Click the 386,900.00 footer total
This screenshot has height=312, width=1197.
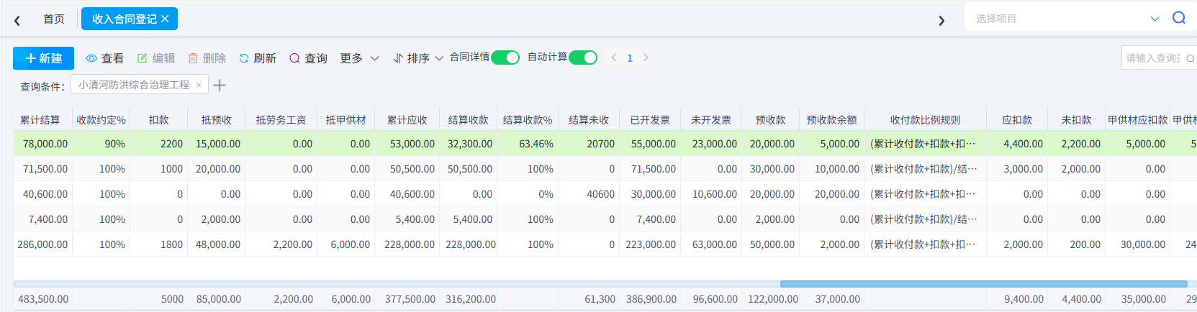click(x=651, y=299)
